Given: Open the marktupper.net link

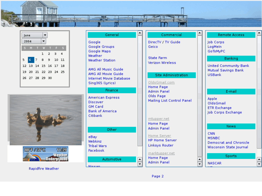Looking at the screenshot, I should coord(161,153).
